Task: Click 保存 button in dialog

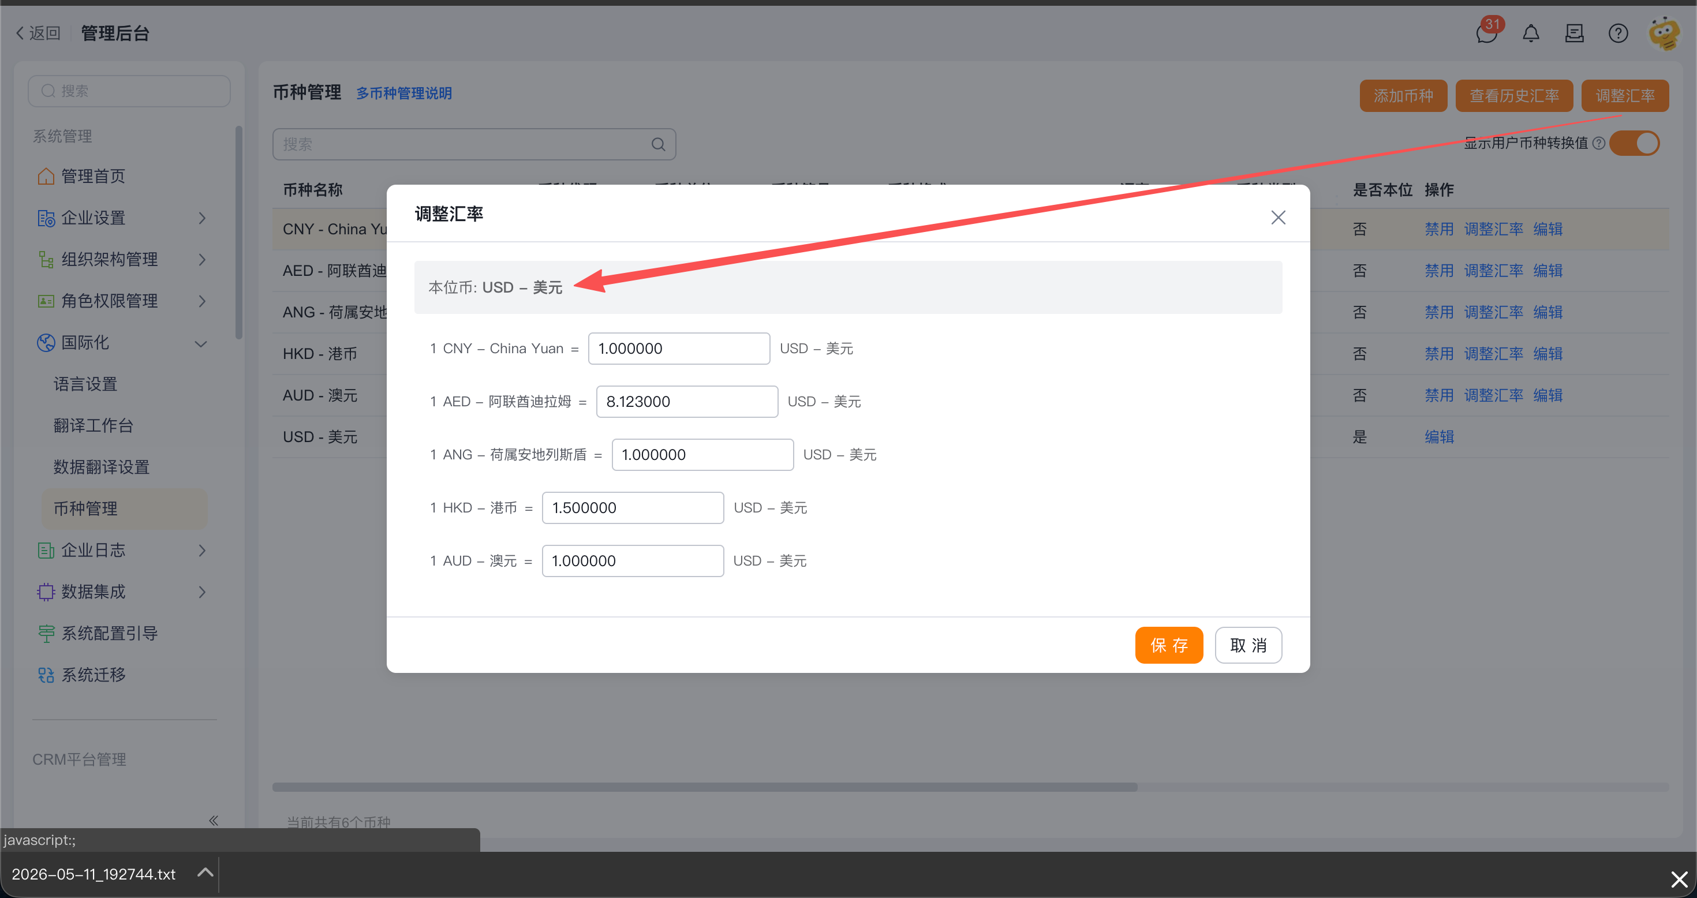Action: (1169, 644)
